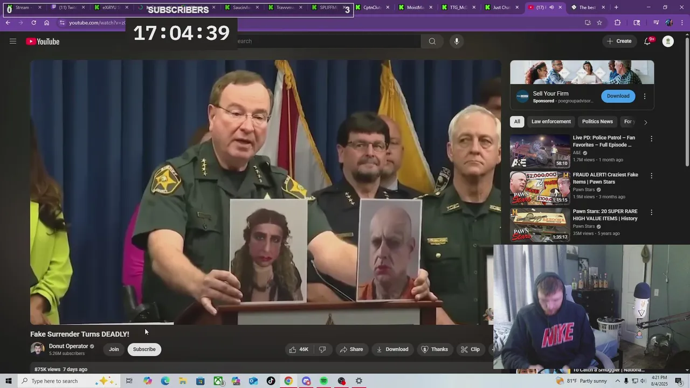Image resolution: width=690 pixels, height=388 pixels.
Task: Open the browser extensions puzzle icon
Action: tap(618, 23)
